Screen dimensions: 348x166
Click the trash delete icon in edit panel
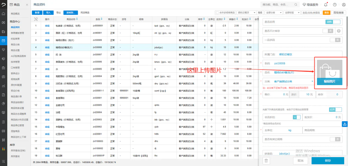(266, 161)
